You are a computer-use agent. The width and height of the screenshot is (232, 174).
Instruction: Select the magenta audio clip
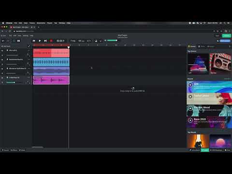pos(51,80)
